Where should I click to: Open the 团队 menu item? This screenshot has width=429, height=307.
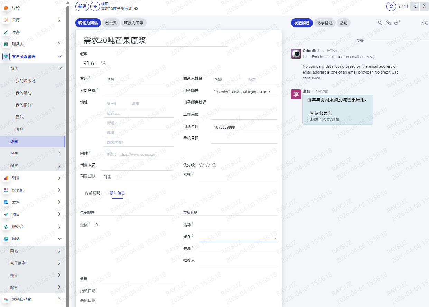click(x=19, y=117)
